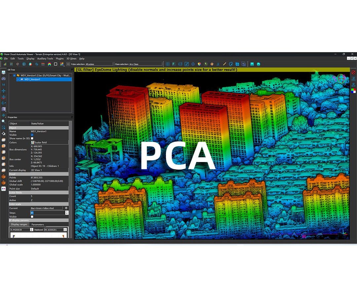This screenshot has height=297, width=357.
Task: Open the Plugins menu
Action: (x=59, y=59)
